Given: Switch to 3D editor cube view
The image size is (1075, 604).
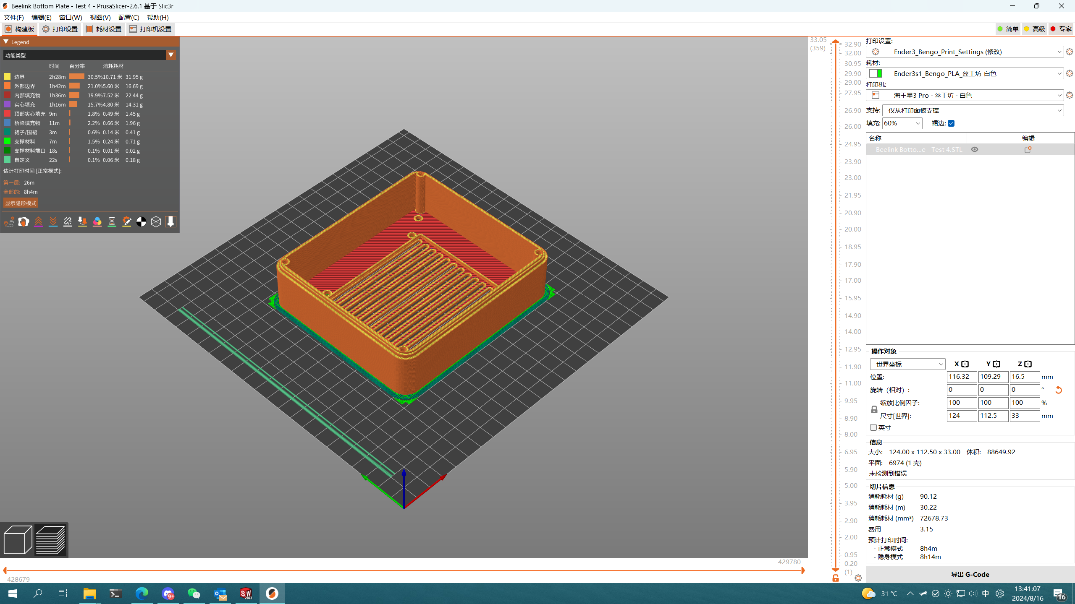Looking at the screenshot, I should [x=18, y=539].
